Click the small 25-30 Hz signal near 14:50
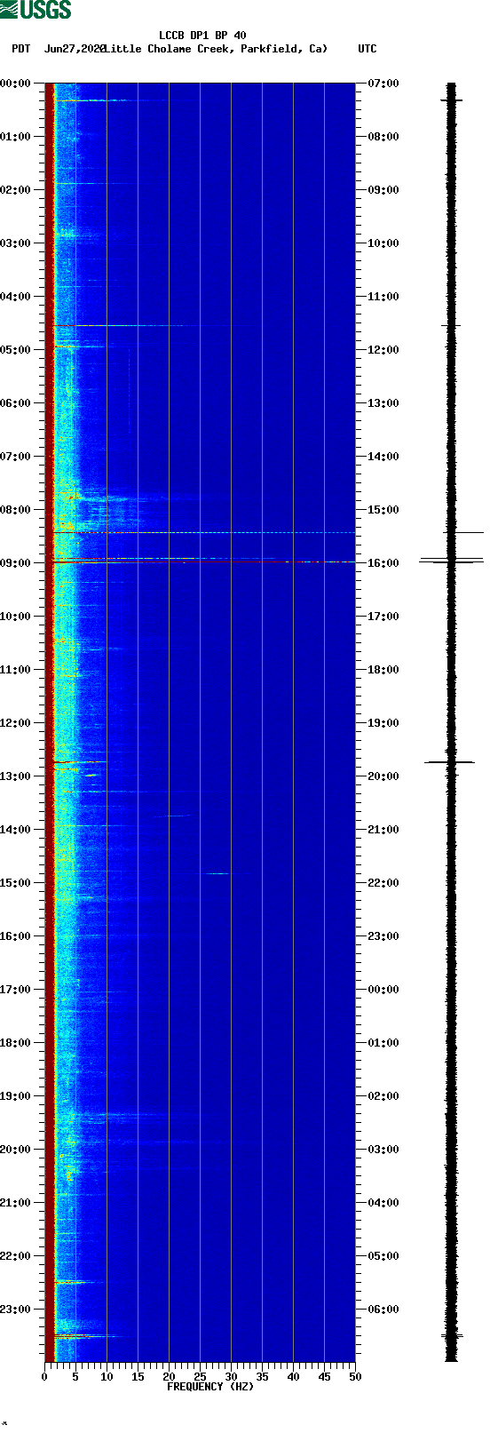Screen dimensions: 490x1433 pyautogui.click(x=217, y=873)
